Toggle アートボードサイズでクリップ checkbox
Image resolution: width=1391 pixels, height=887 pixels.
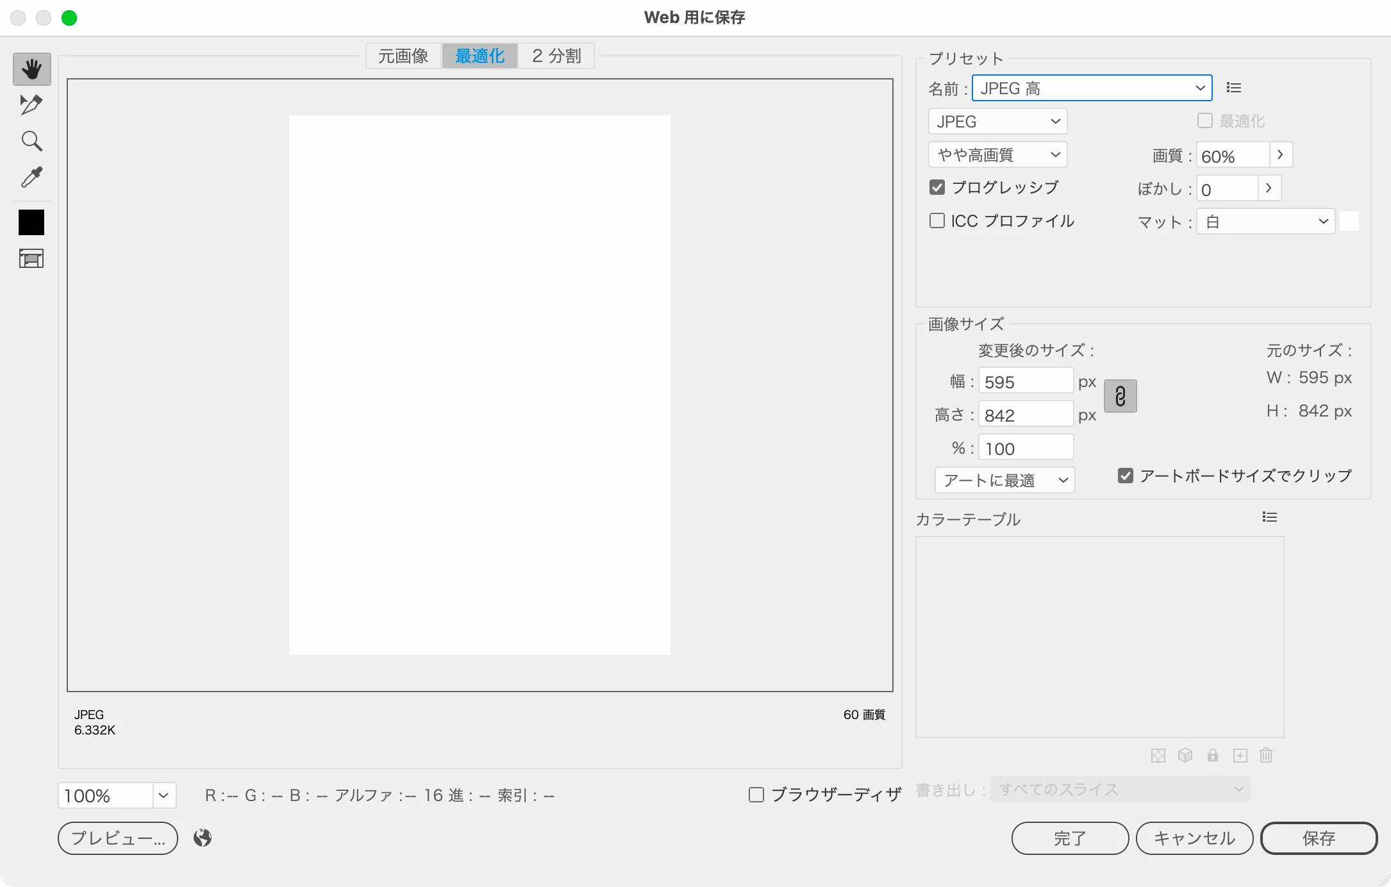pos(1125,476)
